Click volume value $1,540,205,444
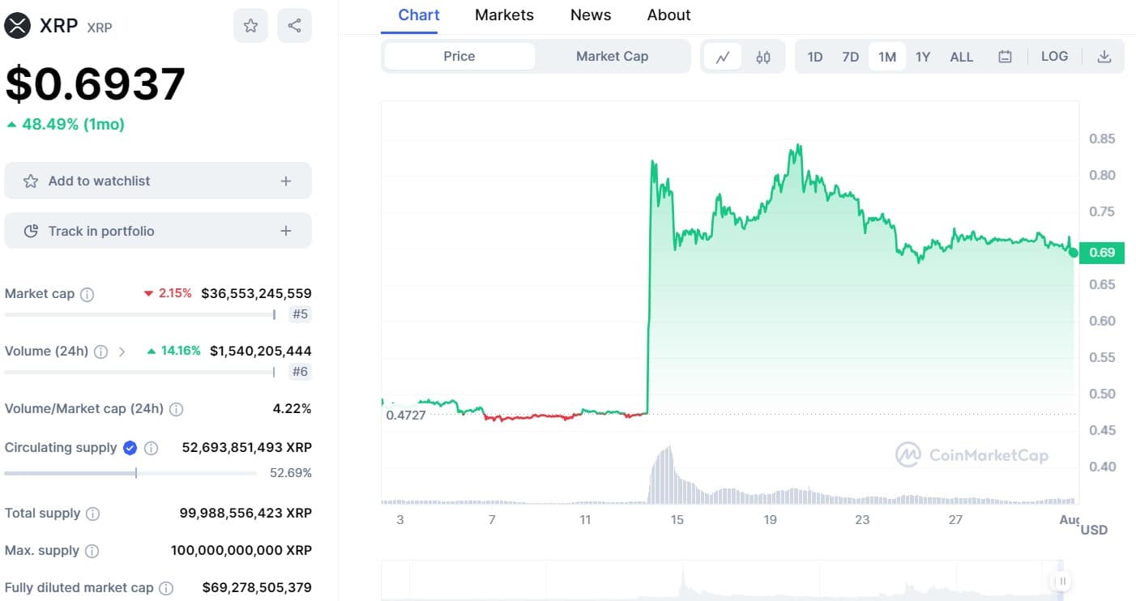This screenshot has height=601, width=1136. click(x=260, y=351)
